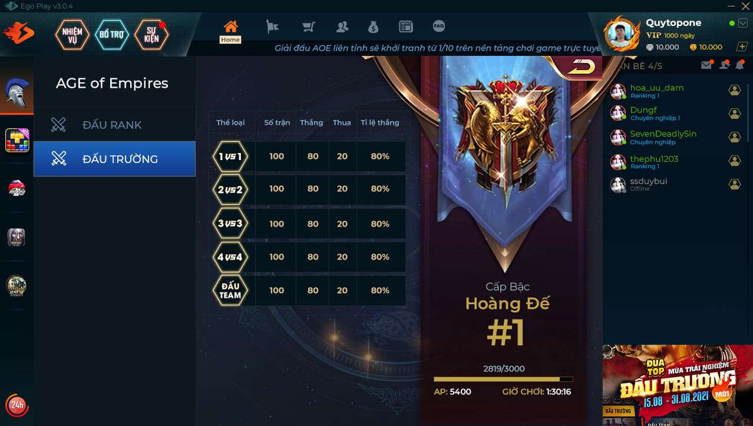Open the mail envelope inbox icon
This screenshot has width=753, height=426.
coord(706,65)
